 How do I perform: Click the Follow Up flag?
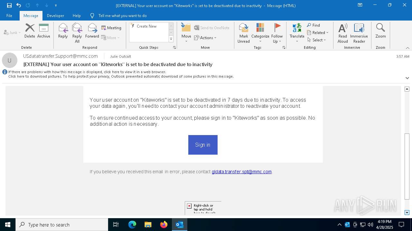[x=277, y=33]
